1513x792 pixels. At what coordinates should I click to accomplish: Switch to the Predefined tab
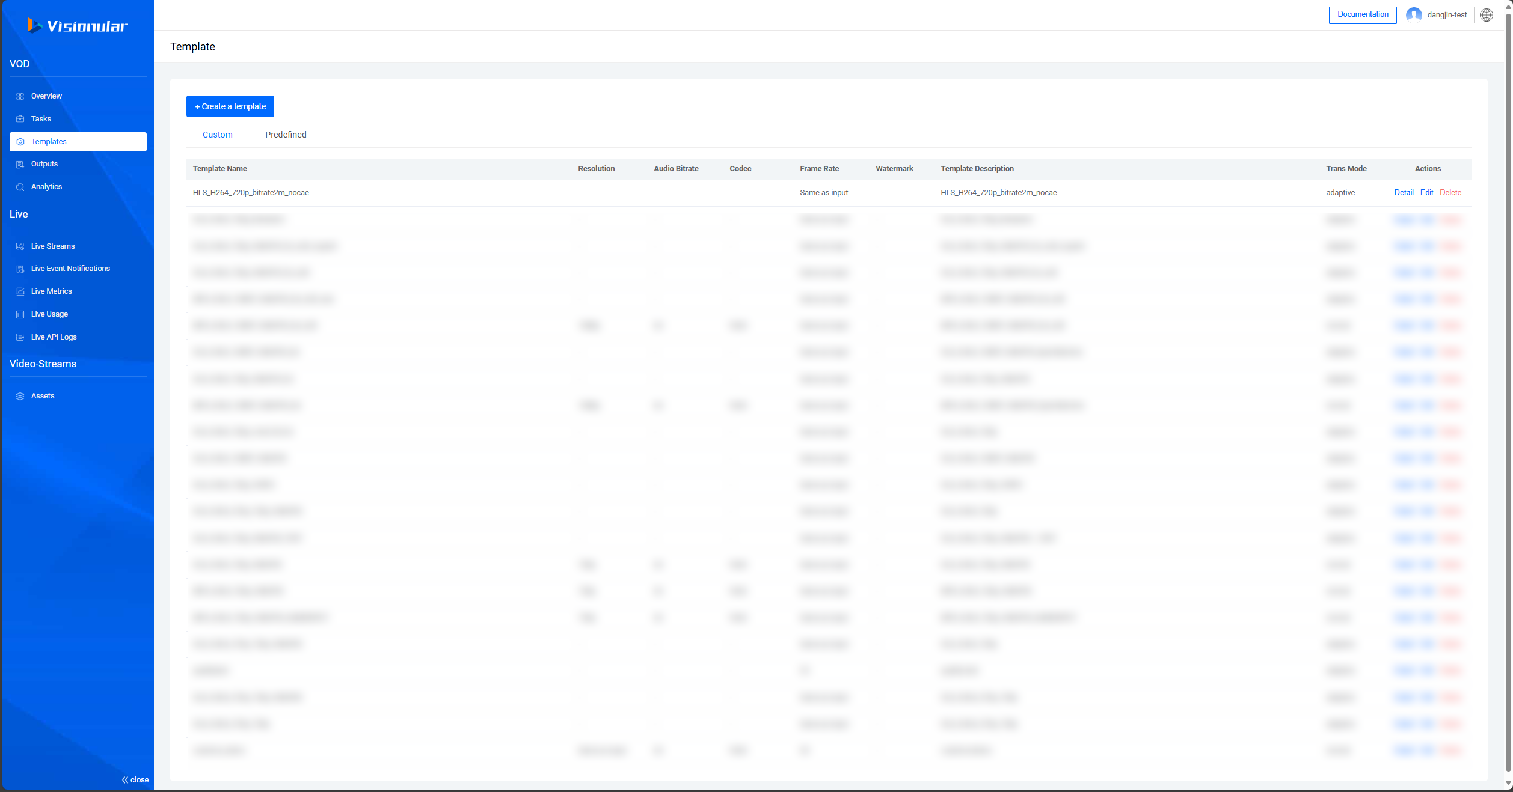tap(285, 134)
